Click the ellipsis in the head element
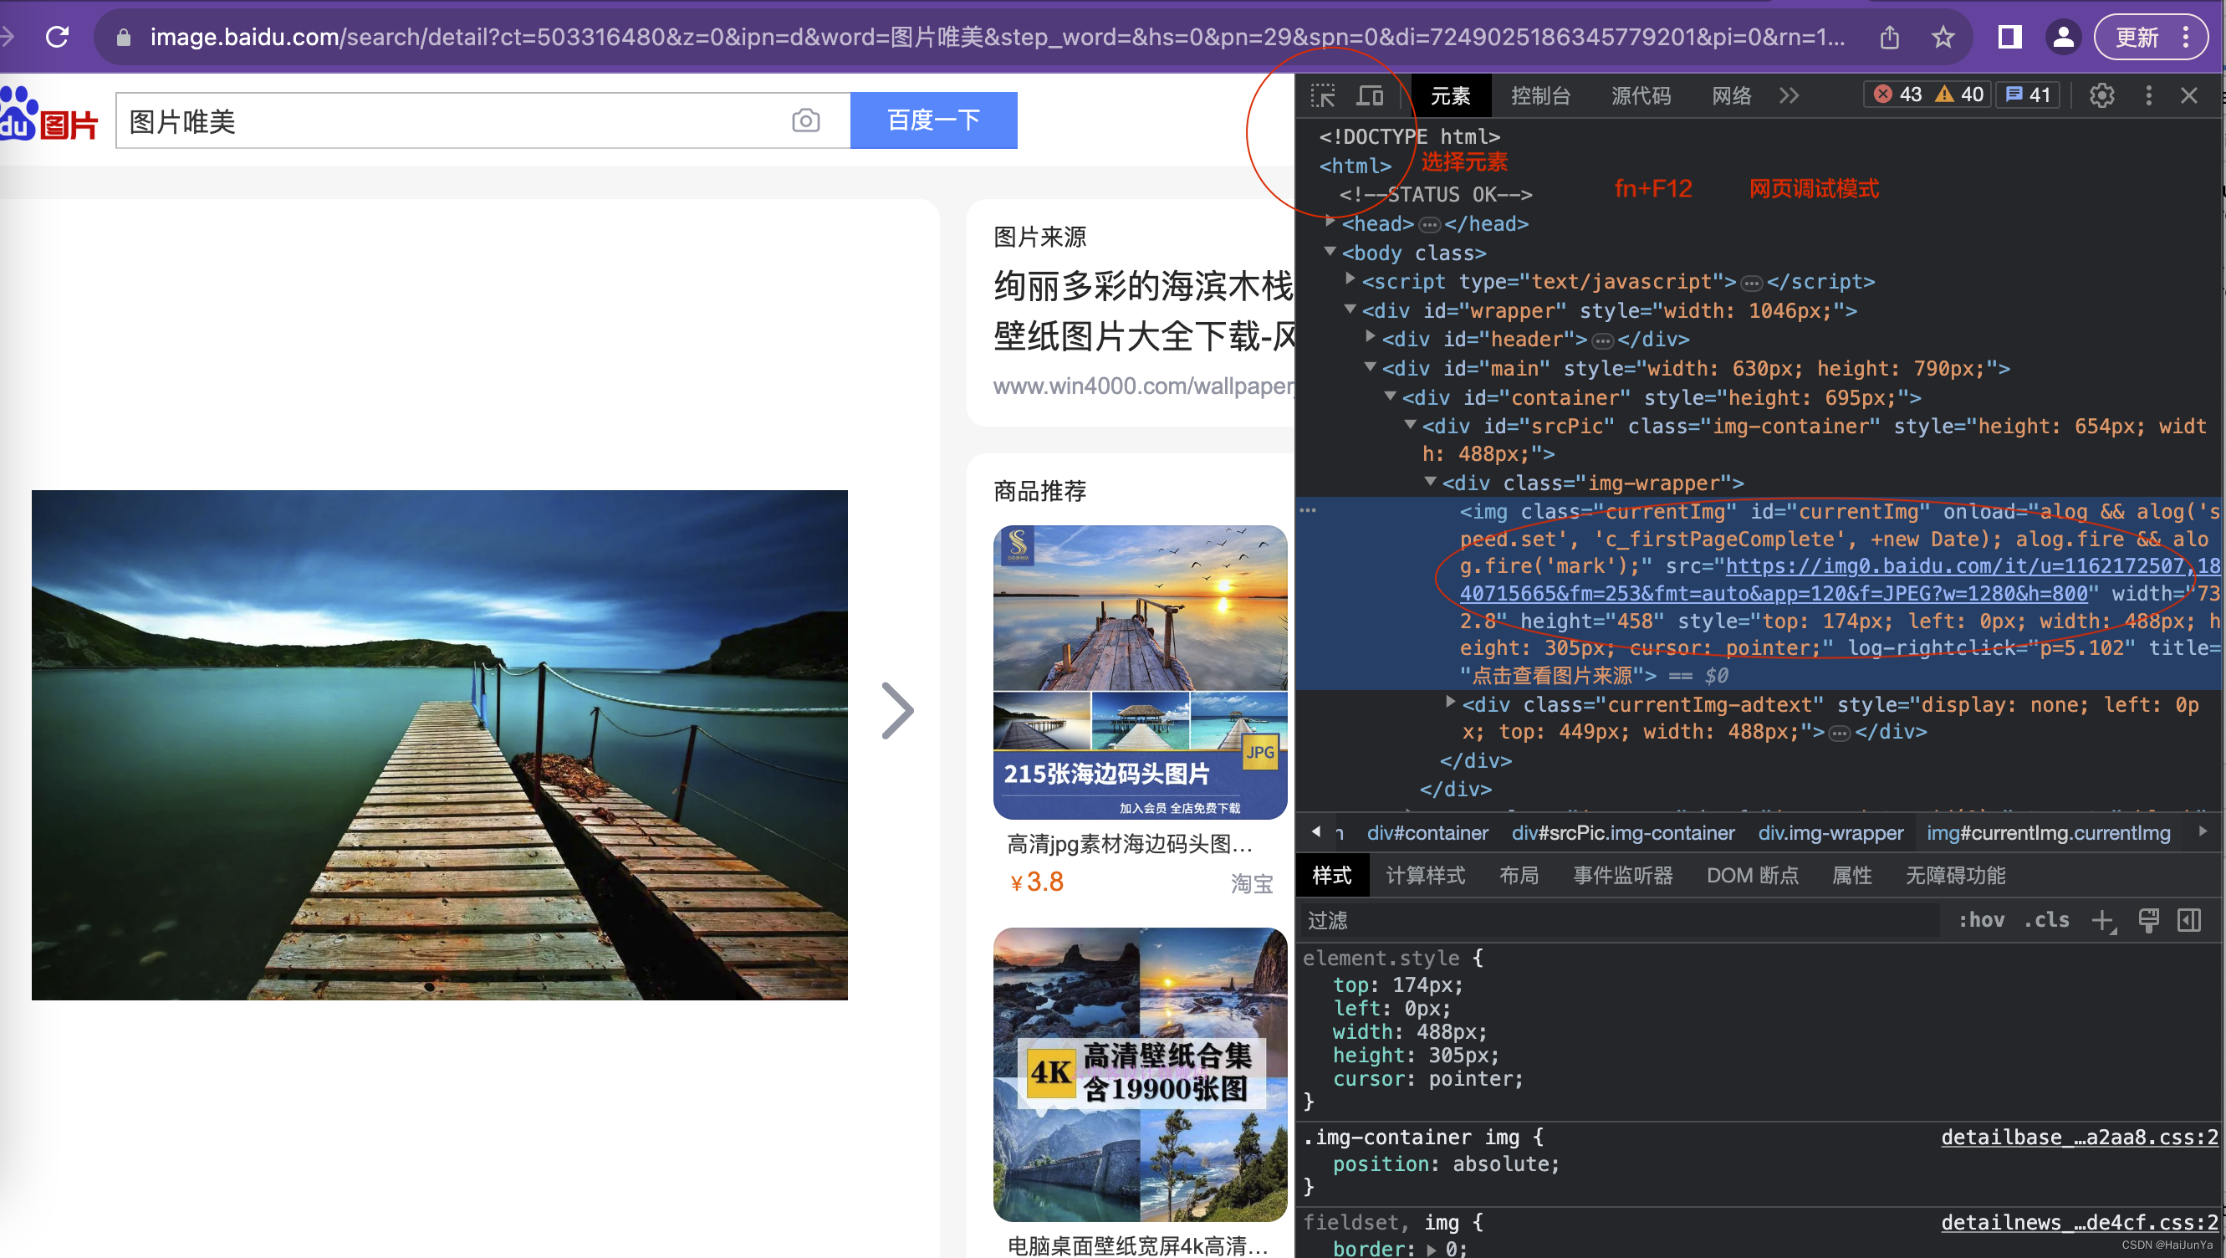 1429,225
